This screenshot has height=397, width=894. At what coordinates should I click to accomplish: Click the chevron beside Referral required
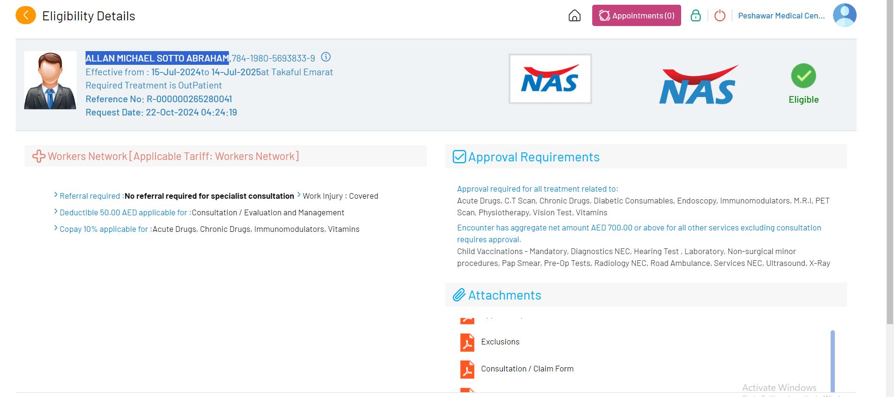[x=56, y=195]
